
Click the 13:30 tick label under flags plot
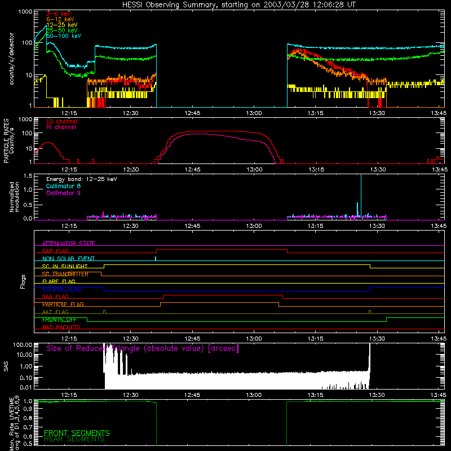point(377,339)
